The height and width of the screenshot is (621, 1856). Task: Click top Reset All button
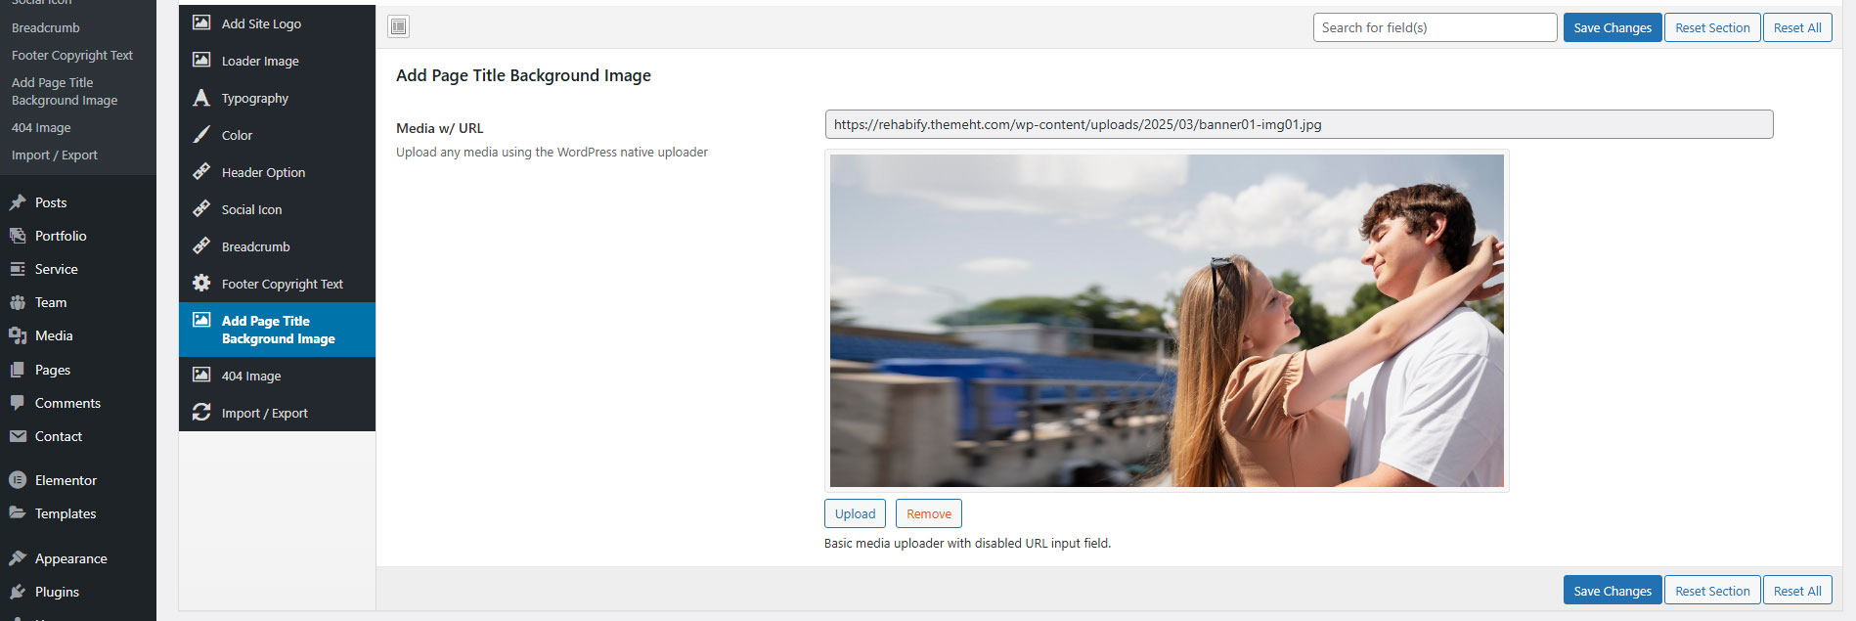click(1797, 27)
